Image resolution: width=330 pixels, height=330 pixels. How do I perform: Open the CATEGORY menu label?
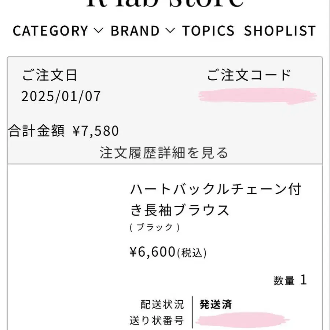pos(51,31)
